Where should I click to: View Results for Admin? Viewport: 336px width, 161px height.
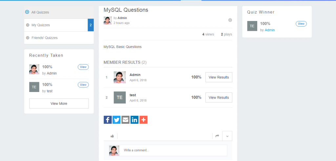tap(219, 77)
